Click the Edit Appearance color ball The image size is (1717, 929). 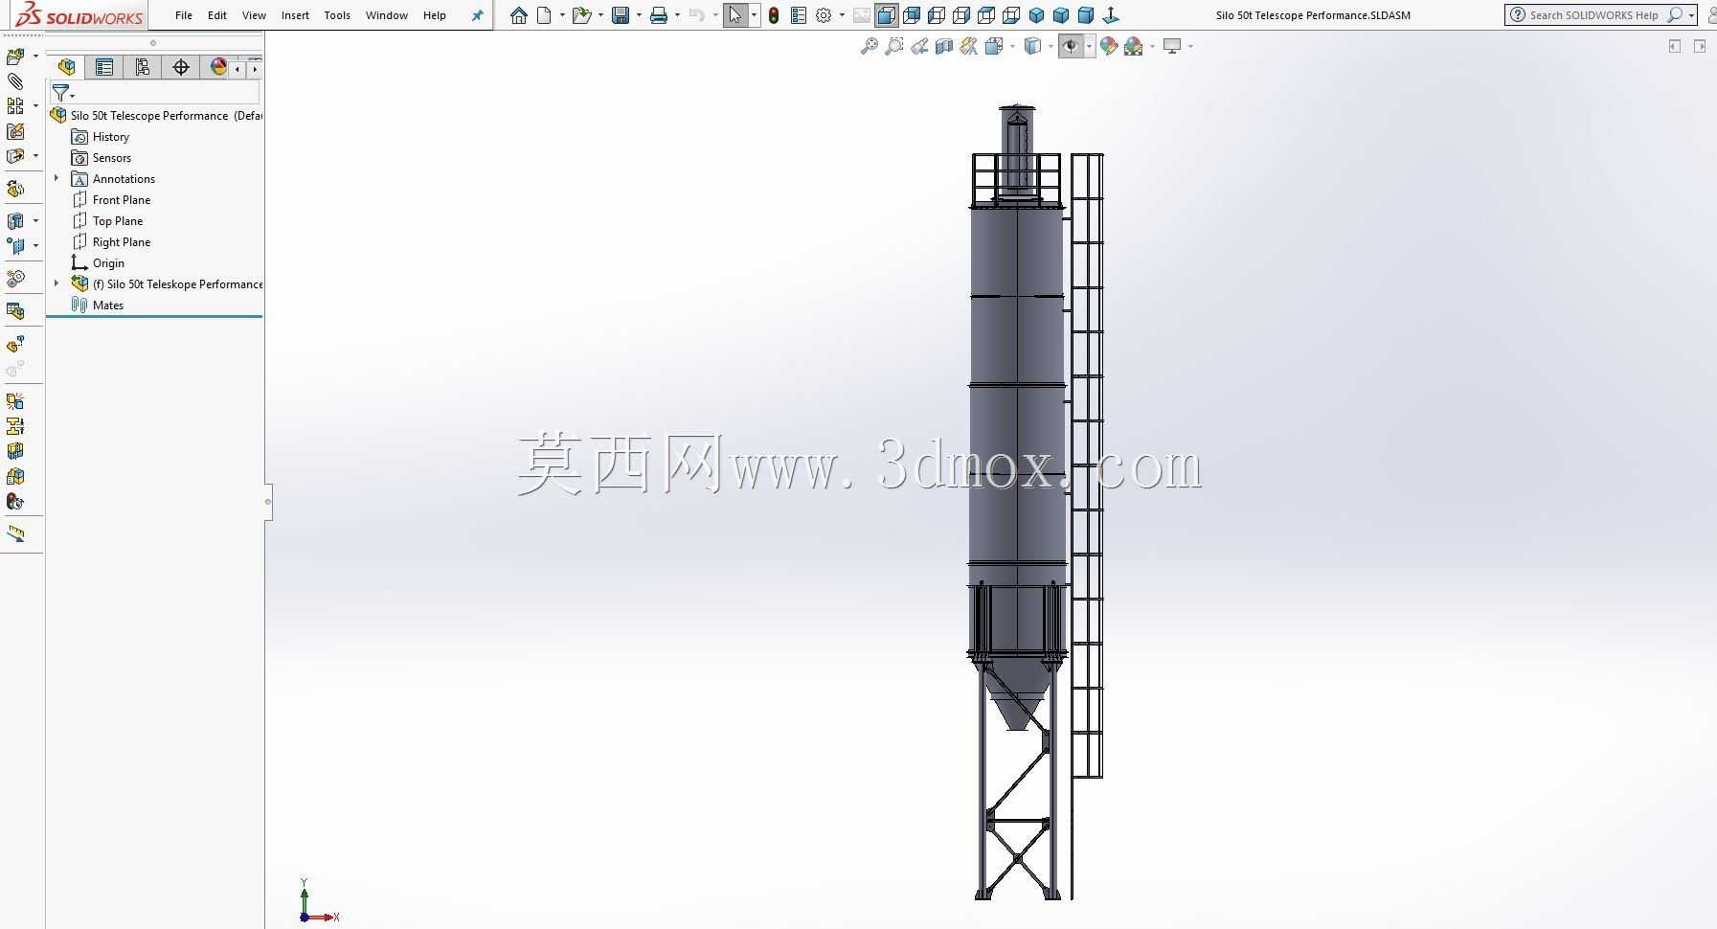coord(1109,46)
